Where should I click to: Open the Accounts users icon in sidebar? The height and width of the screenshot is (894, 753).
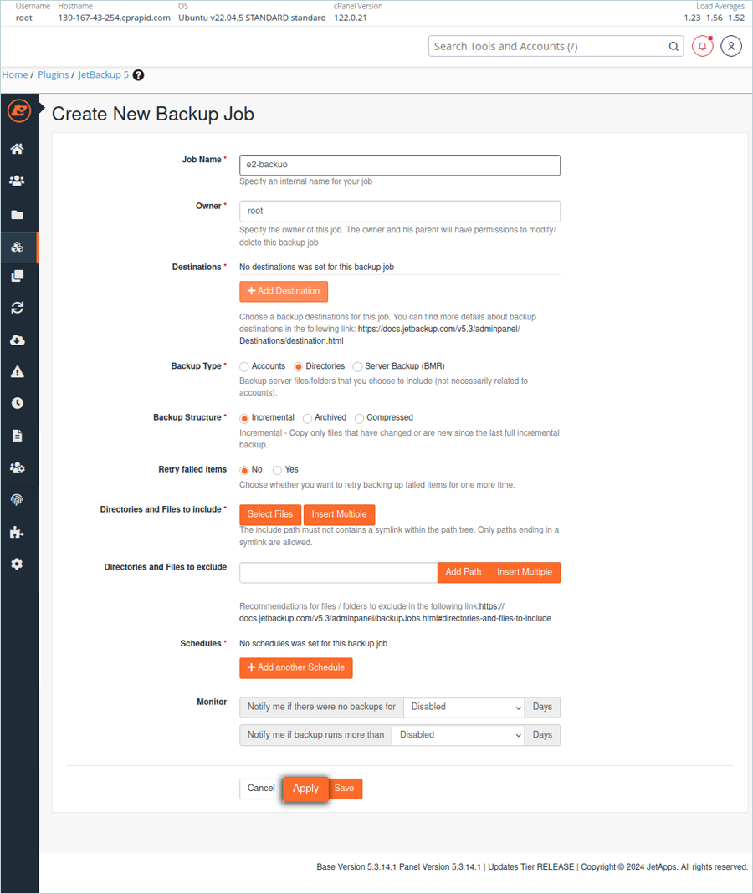click(x=17, y=181)
